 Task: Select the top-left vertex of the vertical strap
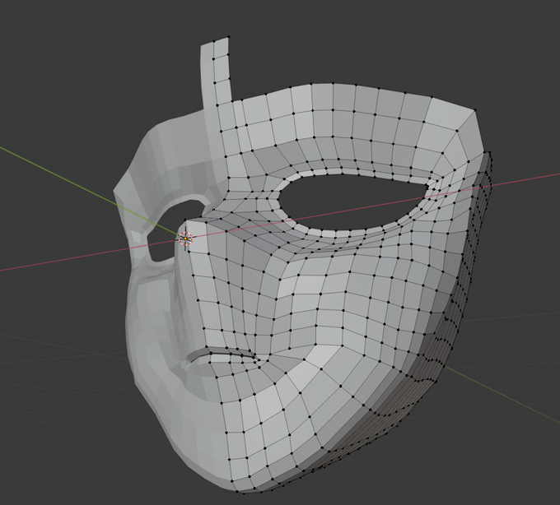(214, 41)
